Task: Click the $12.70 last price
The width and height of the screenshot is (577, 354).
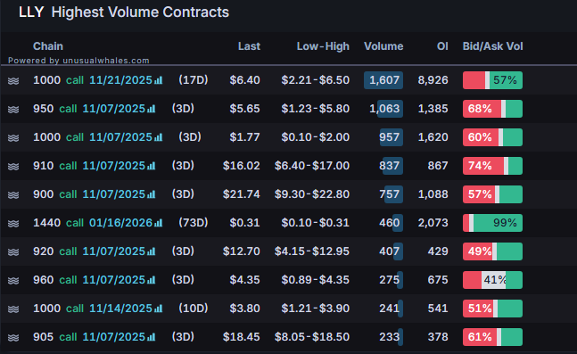Action: click(x=242, y=251)
